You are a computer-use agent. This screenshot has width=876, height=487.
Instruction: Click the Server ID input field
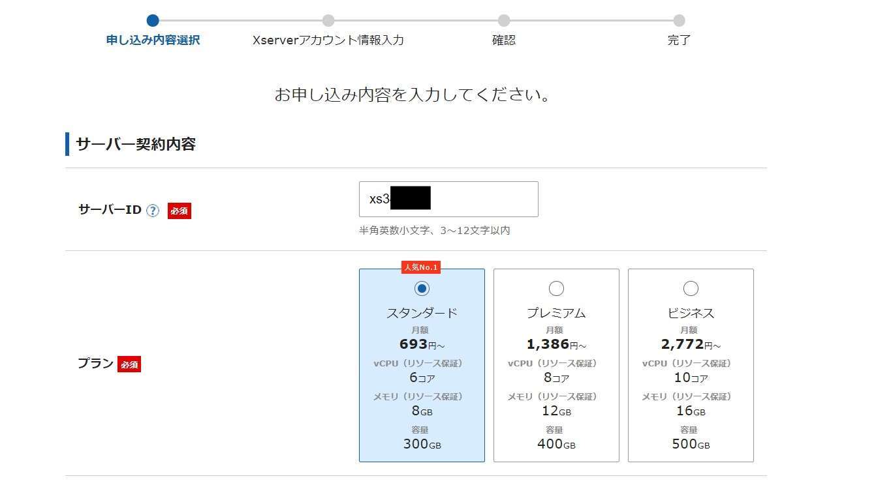448,199
